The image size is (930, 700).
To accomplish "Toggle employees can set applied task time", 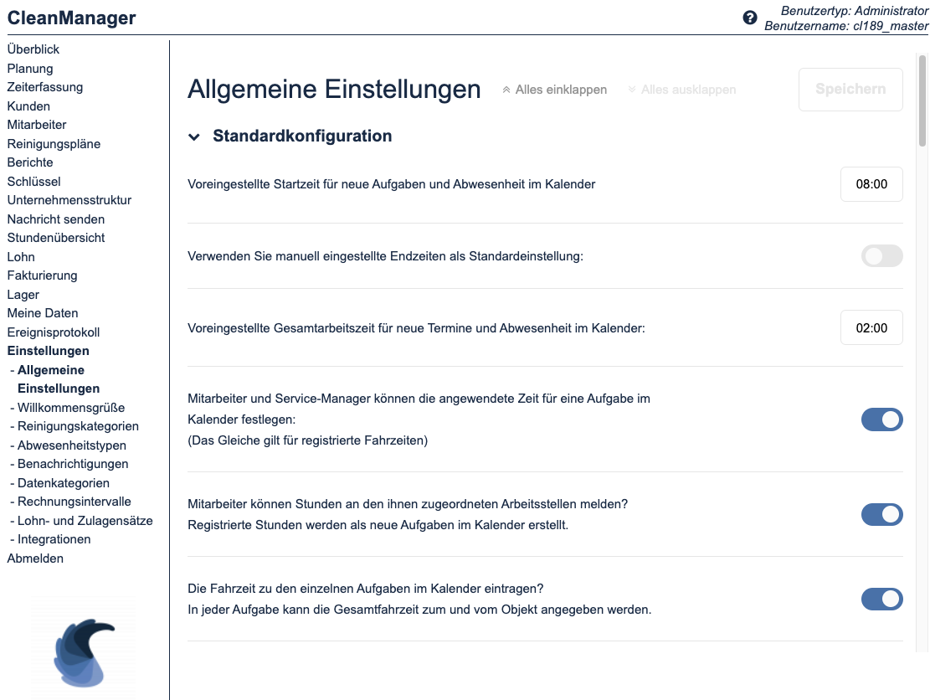I will [x=882, y=419].
